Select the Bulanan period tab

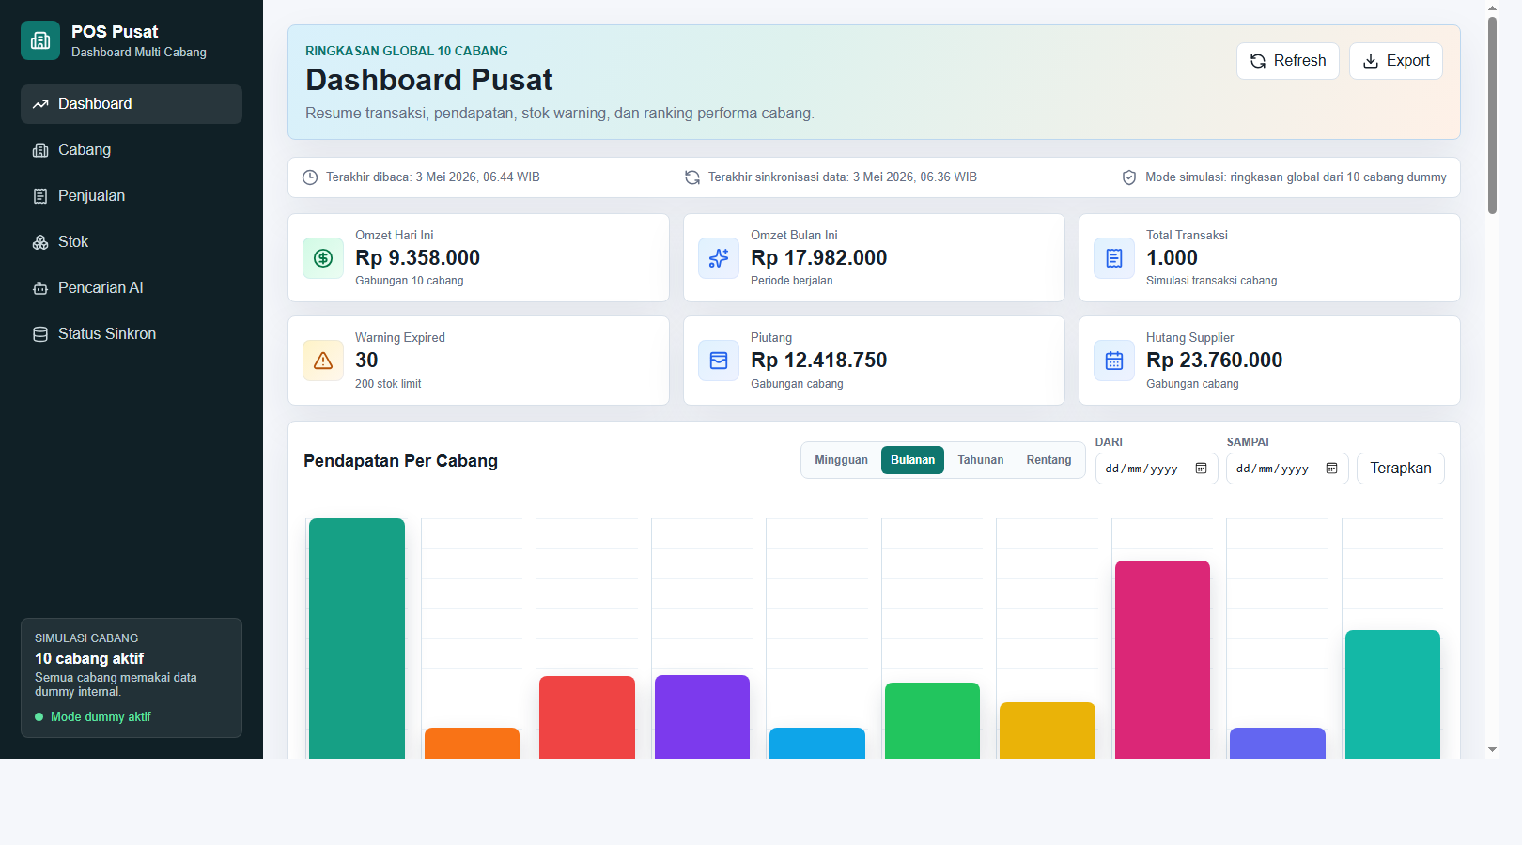tap(912, 460)
